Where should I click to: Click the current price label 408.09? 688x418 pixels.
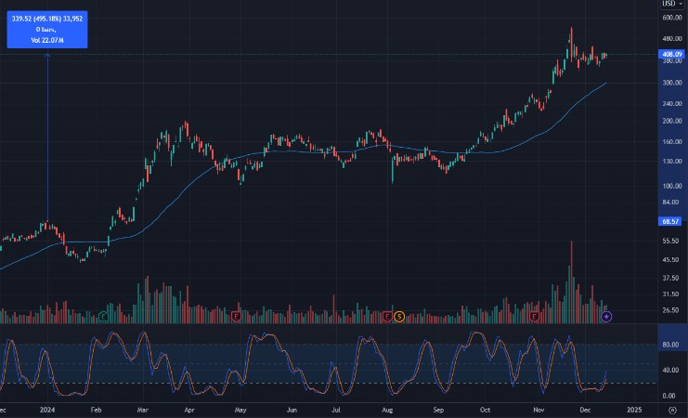pos(671,55)
